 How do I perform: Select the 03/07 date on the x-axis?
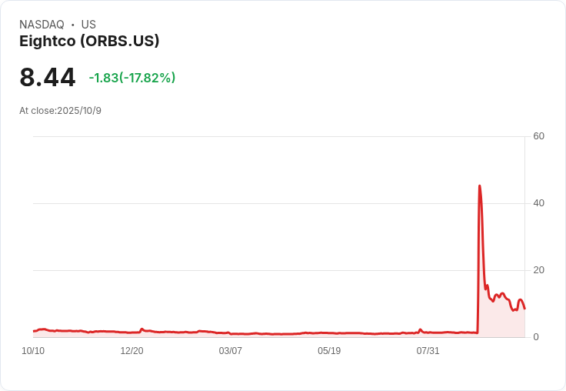[x=230, y=351]
